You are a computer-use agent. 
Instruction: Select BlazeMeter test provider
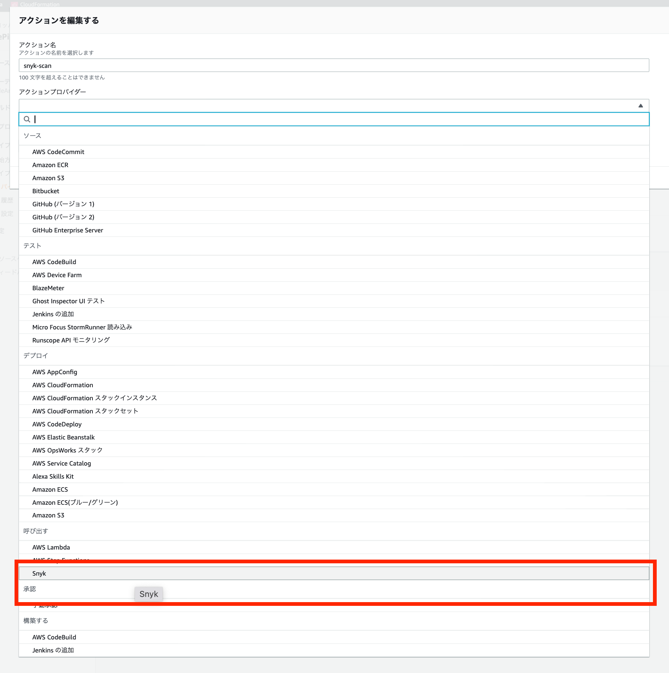click(x=48, y=288)
